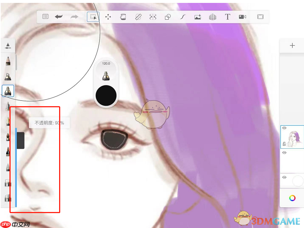Screen dimensions: 304x228
Task: Open the shape drawing options
Action: click(x=168, y=17)
